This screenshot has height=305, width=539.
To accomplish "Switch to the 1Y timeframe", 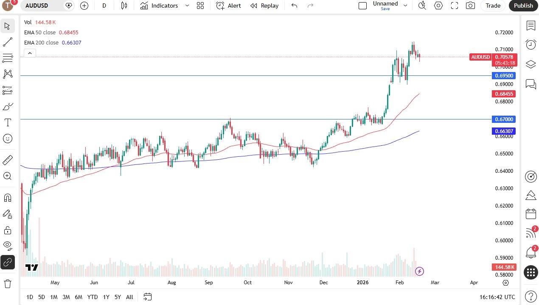I will point(106,297).
